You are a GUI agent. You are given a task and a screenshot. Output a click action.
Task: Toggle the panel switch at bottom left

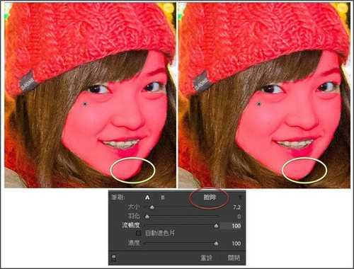pos(114,258)
